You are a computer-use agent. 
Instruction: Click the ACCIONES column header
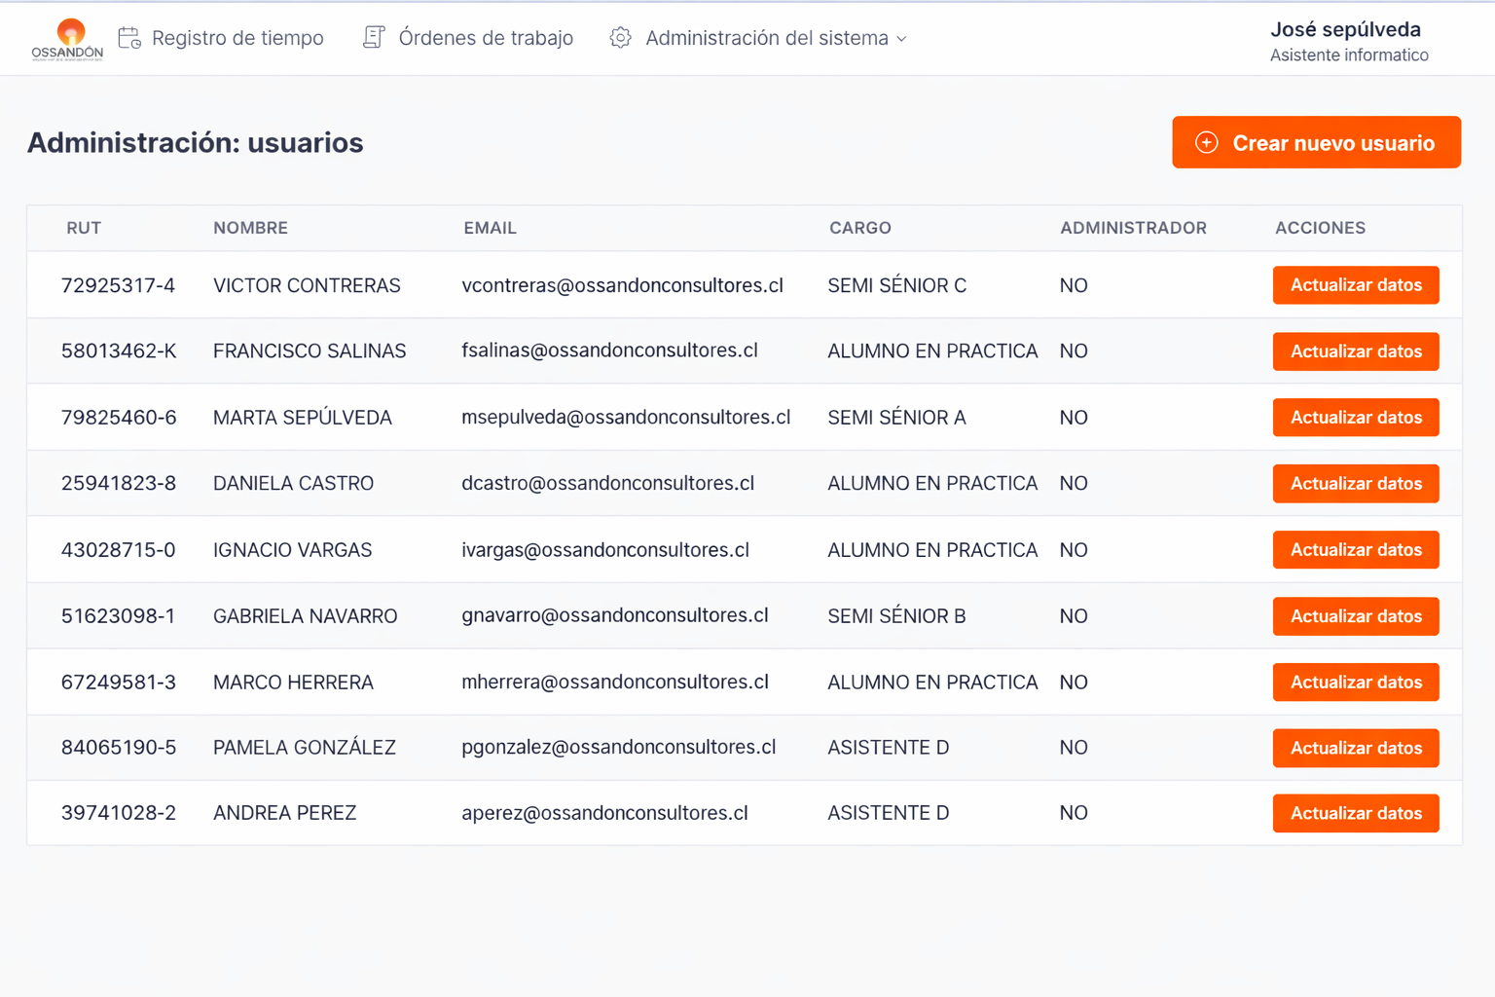click(x=1320, y=228)
